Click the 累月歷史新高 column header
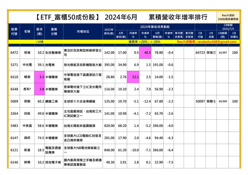248x175 pixels. 189,35
